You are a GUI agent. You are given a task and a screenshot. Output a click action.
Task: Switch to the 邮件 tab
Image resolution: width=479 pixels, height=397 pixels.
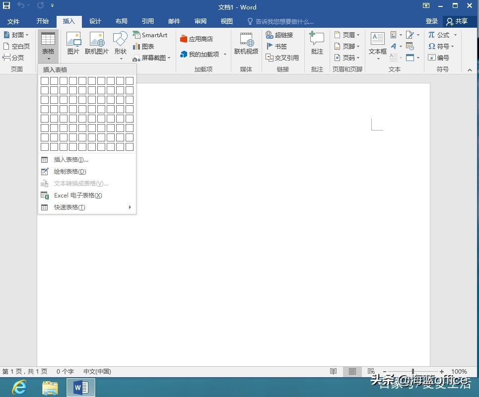point(174,21)
